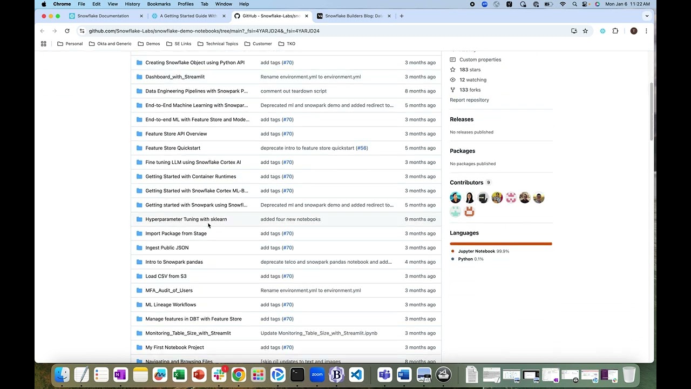Close the Snowflake Documentation tab
The height and width of the screenshot is (389, 691).
[x=141, y=16]
